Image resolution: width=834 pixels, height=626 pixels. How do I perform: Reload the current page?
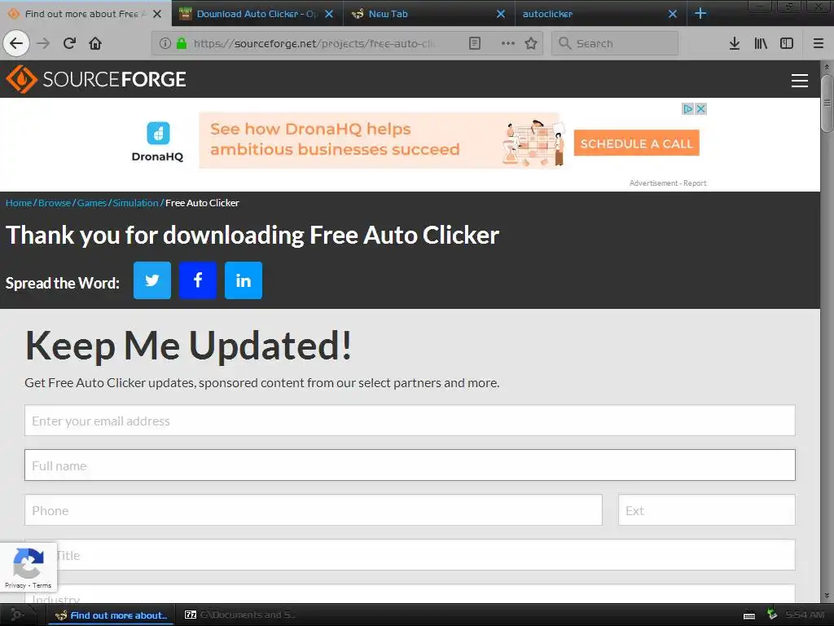tap(69, 43)
